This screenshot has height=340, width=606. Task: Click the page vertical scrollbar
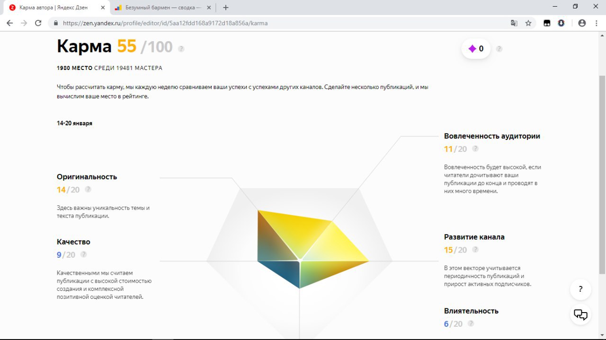point(602,174)
